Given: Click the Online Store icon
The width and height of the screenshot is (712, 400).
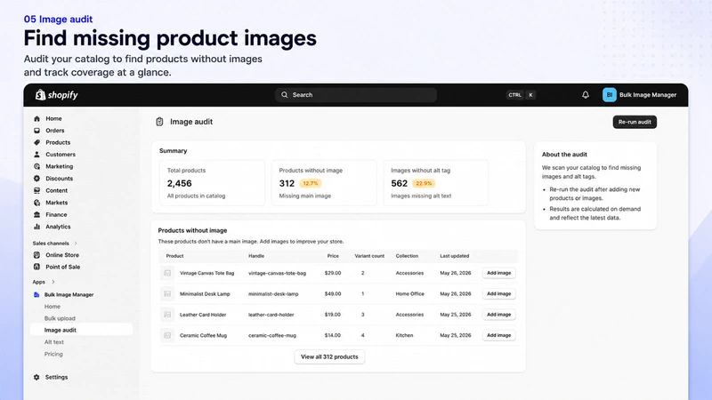Looking at the screenshot, I should [36, 255].
